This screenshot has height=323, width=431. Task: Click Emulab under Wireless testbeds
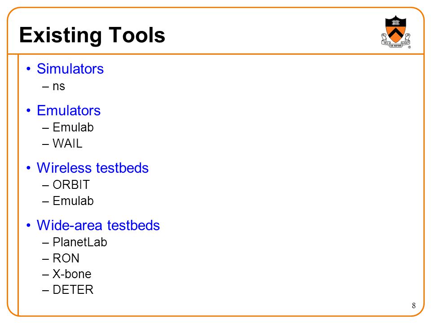(73, 201)
